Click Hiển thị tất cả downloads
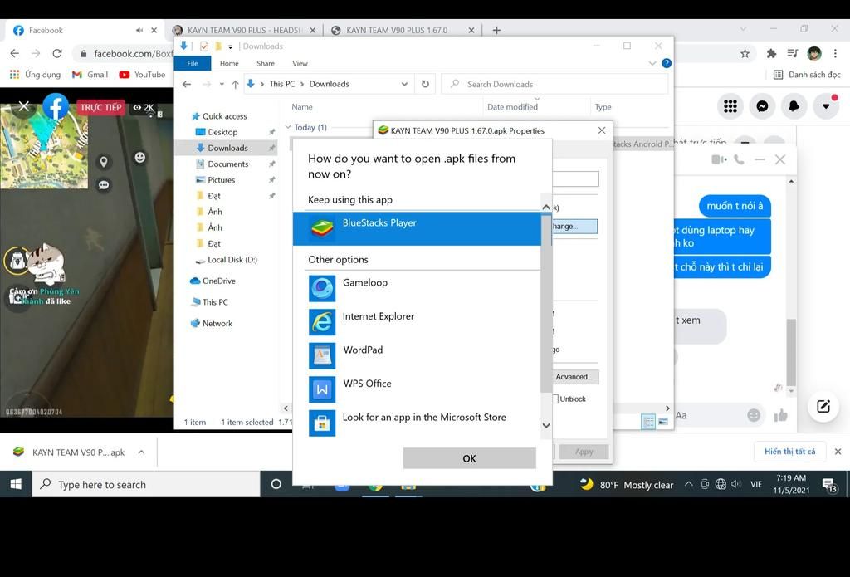 [x=790, y=451]
